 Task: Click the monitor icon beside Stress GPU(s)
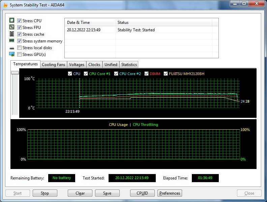click(12, 54)
